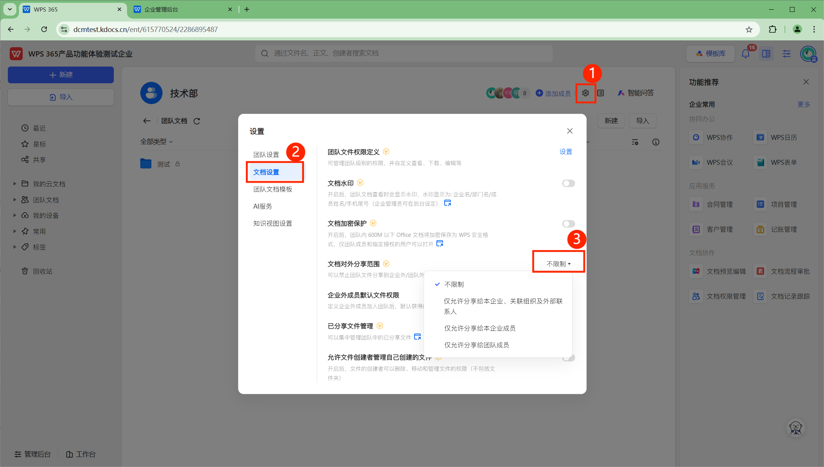The image size is (824, 467).
Task: Open 记账管理 service
Action: [775, 229]
